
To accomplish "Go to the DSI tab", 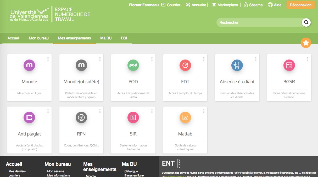I will pyautogui.click(x=124, y=38).
